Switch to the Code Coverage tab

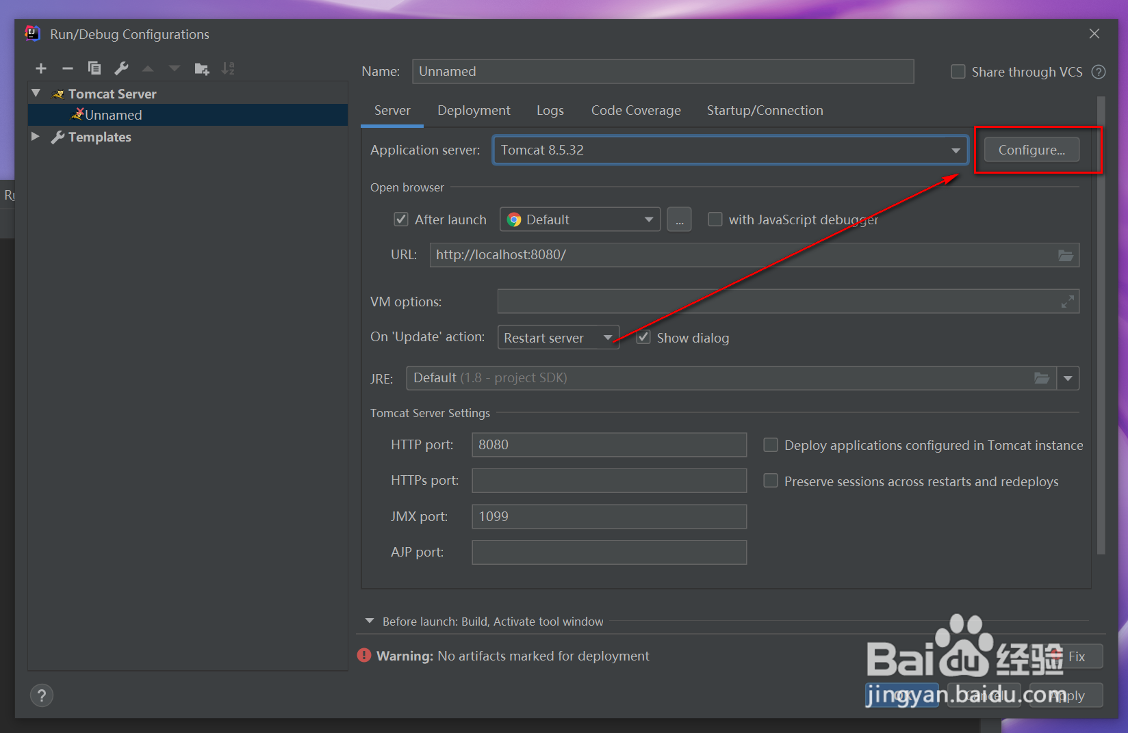coord(636,111)
